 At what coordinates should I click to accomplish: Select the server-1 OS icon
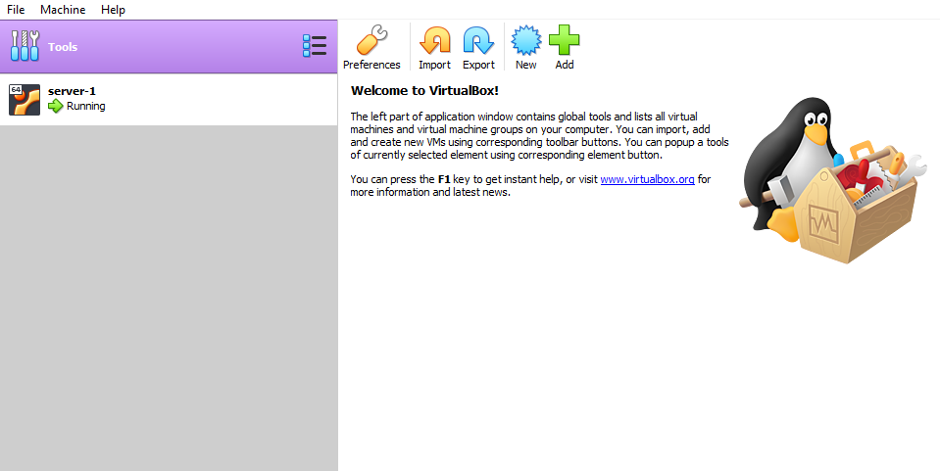click(x=25, y=100)
